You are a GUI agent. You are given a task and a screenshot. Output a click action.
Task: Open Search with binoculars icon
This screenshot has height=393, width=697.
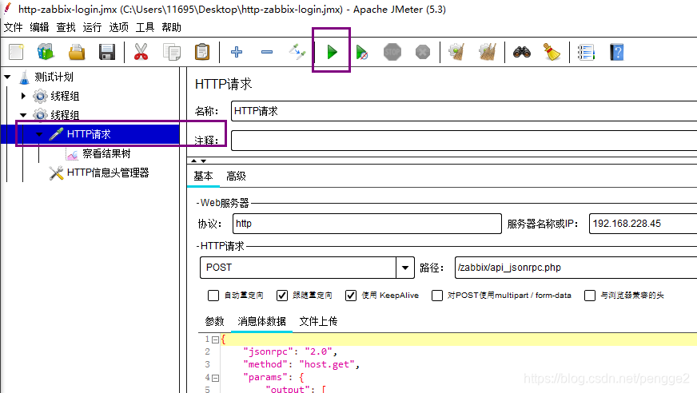(521, 52)
